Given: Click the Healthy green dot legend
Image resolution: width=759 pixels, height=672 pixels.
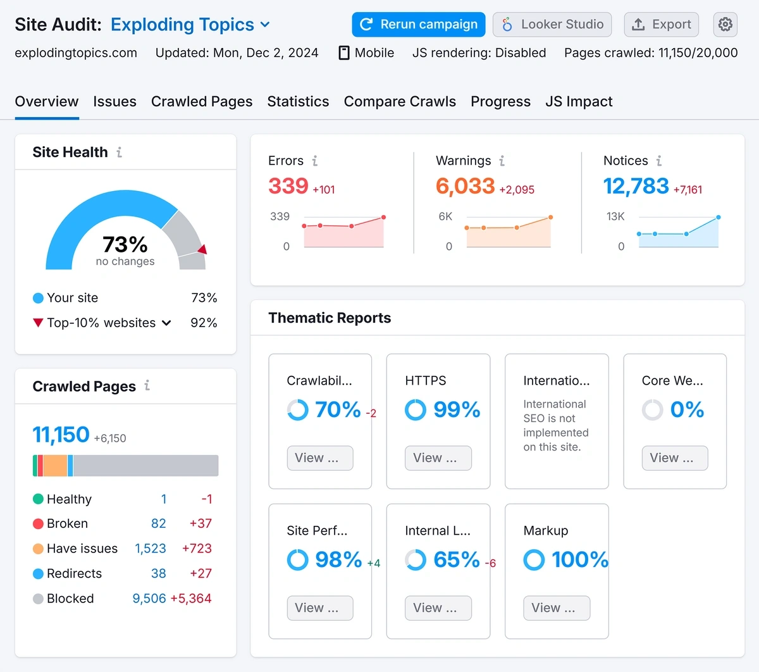Looking at the screenshot, I should 38,499.
